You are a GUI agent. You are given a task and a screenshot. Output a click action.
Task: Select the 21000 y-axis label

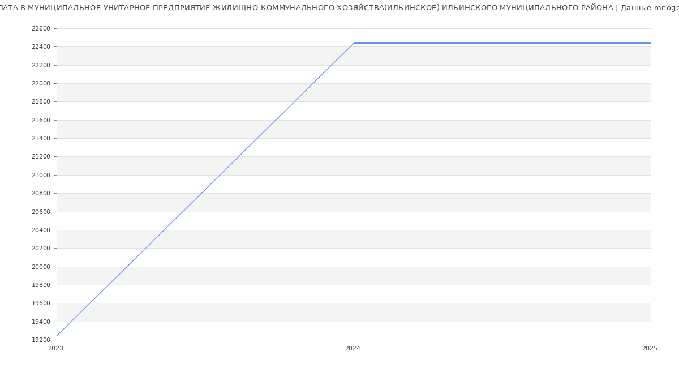pyautogui.click(x=41, y=175)
